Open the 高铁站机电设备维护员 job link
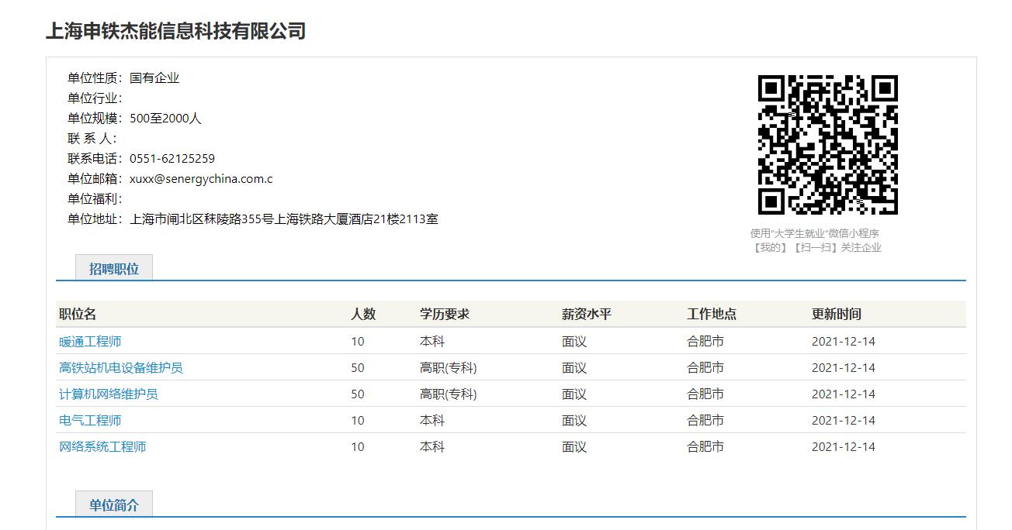Viewport: 1012px width, 530px height. point(121,368)
